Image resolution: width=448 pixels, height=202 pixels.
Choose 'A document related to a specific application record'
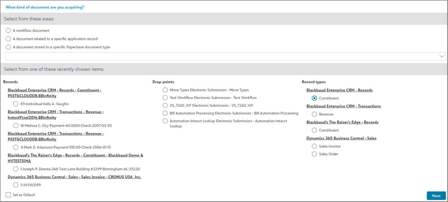click(x=8, y=39)
